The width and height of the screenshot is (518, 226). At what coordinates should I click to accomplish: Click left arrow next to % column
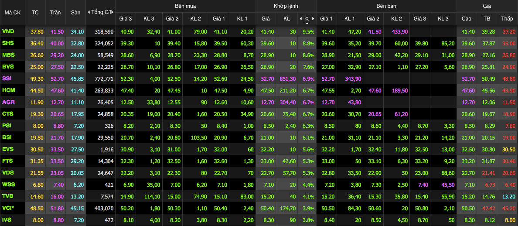tap(300, 19)
